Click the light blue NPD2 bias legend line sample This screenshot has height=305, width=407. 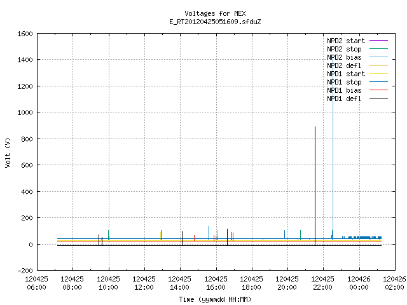[378, 57]
